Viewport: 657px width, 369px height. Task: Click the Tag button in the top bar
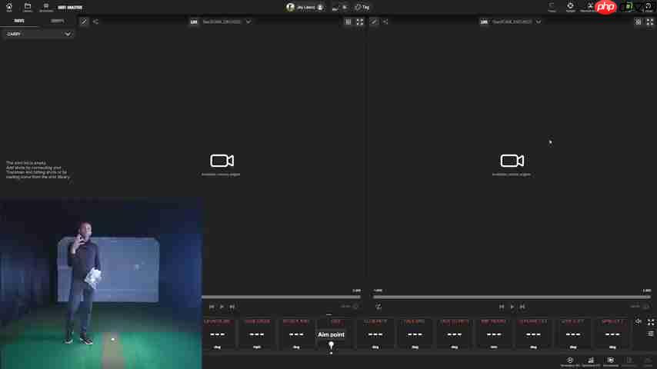tap(362, 7)
